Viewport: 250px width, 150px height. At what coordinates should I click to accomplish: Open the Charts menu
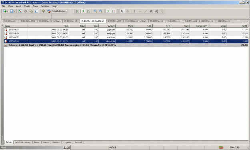point(27,6)
